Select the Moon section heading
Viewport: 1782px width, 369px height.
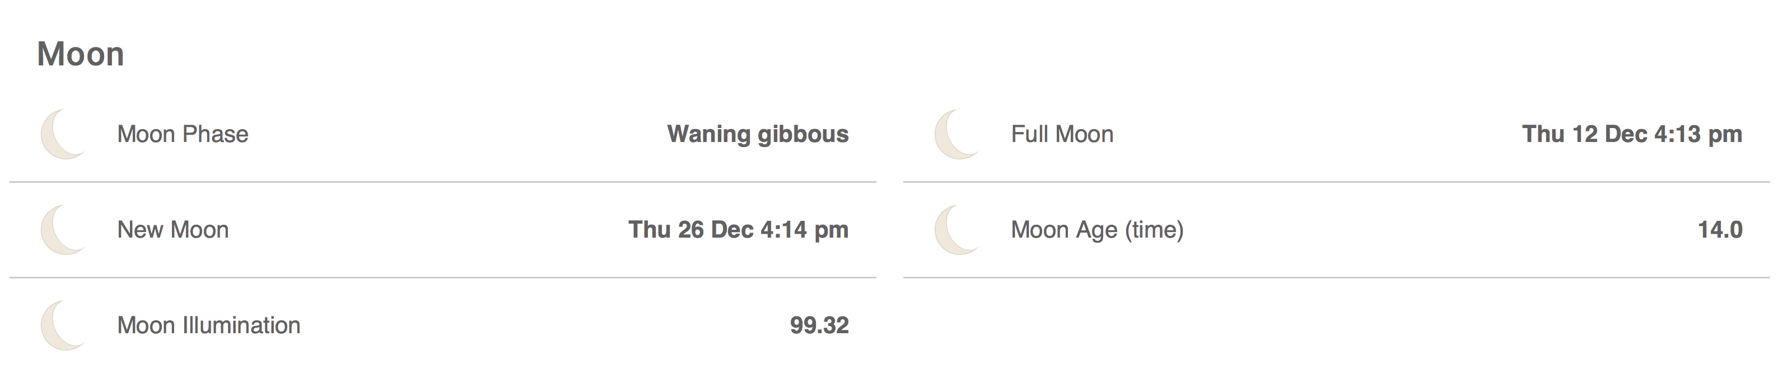[80, 54]
